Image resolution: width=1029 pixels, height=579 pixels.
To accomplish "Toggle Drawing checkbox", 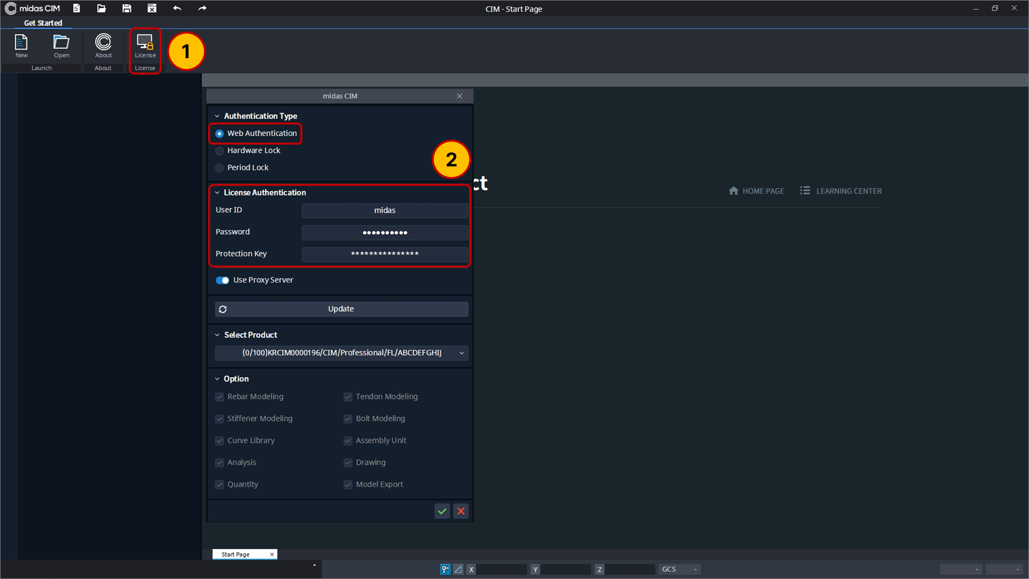I will tap(348, 463).
